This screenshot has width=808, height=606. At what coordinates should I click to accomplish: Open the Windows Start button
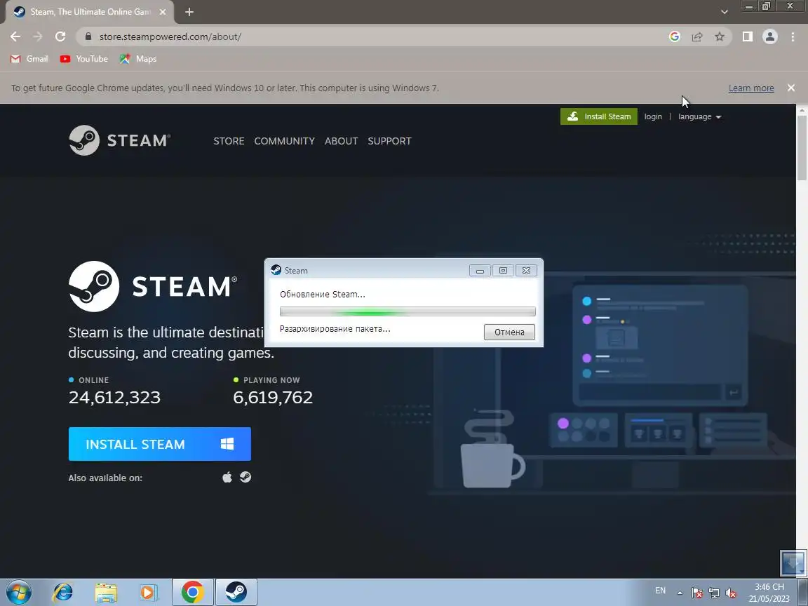[x=18, y=593]
